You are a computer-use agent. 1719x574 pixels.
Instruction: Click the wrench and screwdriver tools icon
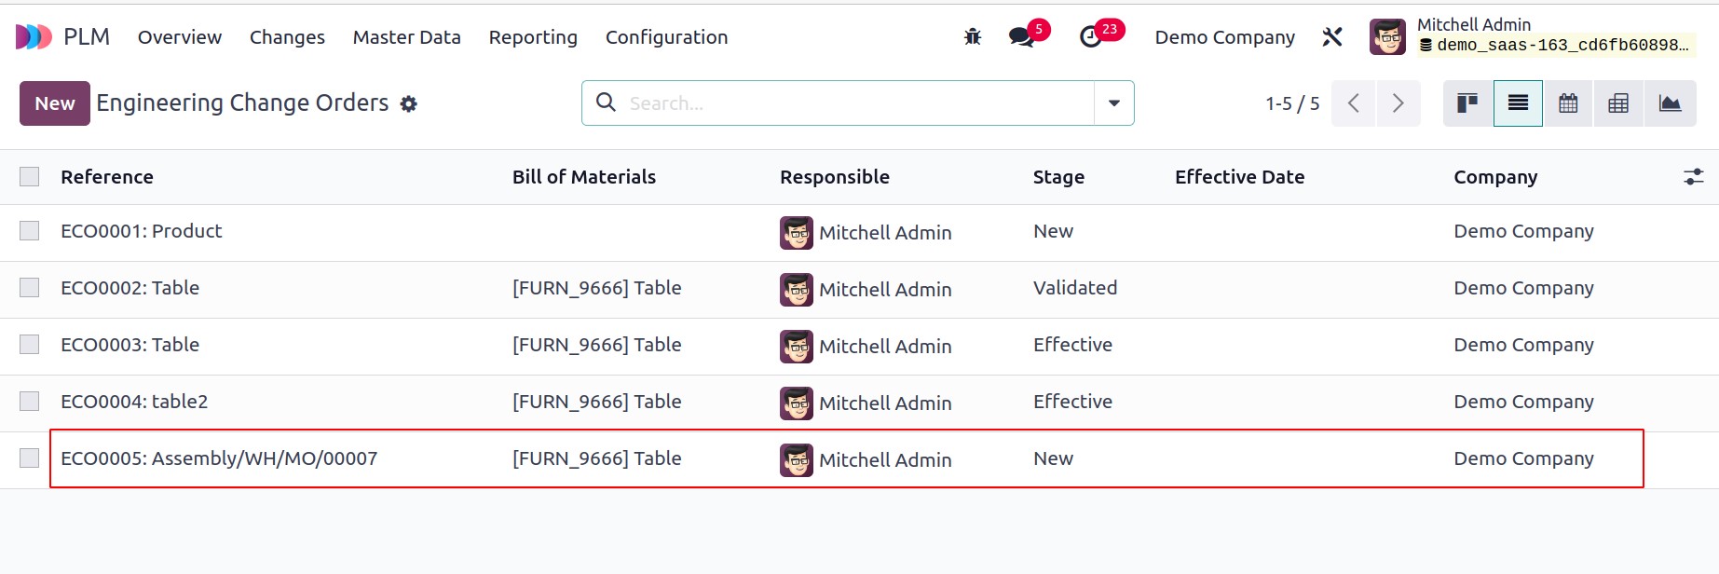pos(1332,37)
